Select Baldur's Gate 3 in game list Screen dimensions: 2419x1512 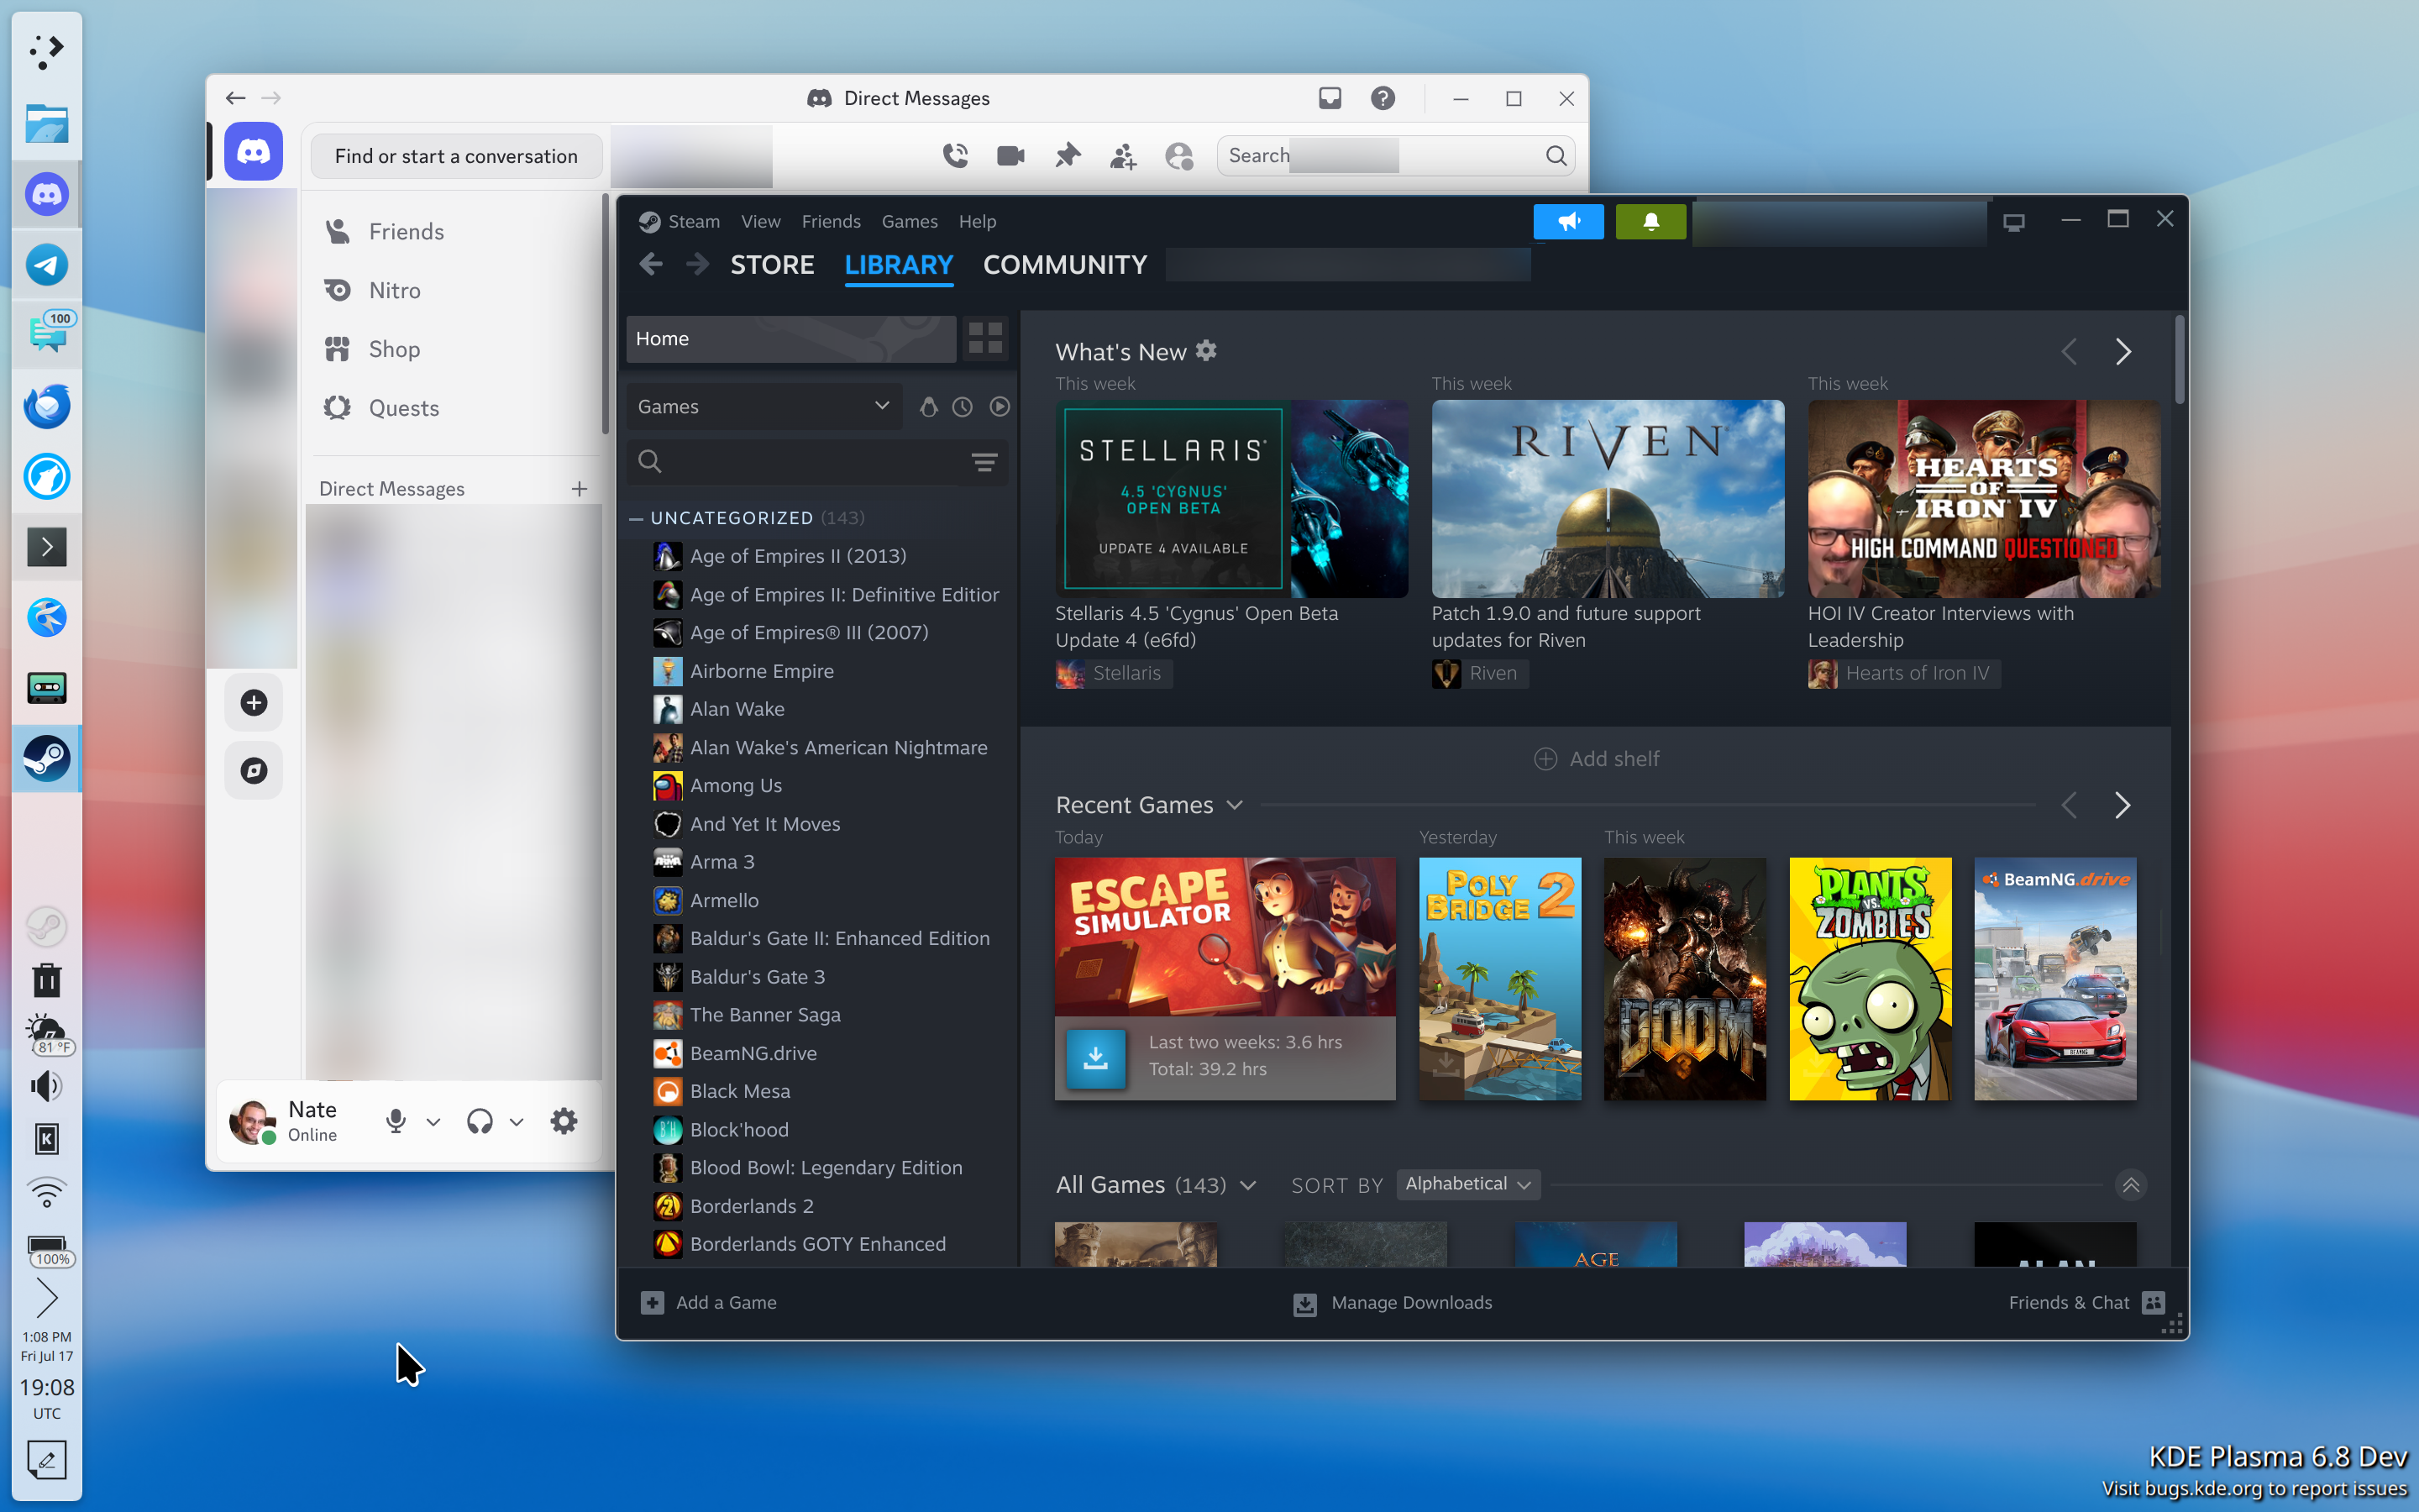click(x=757, y=977)
